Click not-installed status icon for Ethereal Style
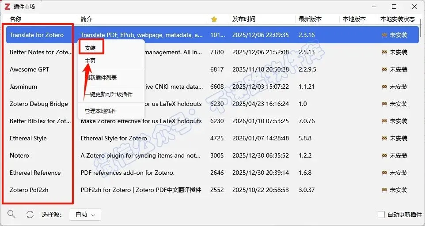 pos(384,138)
